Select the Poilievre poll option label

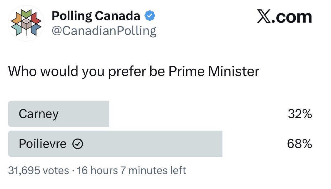(x=43, y=144)
